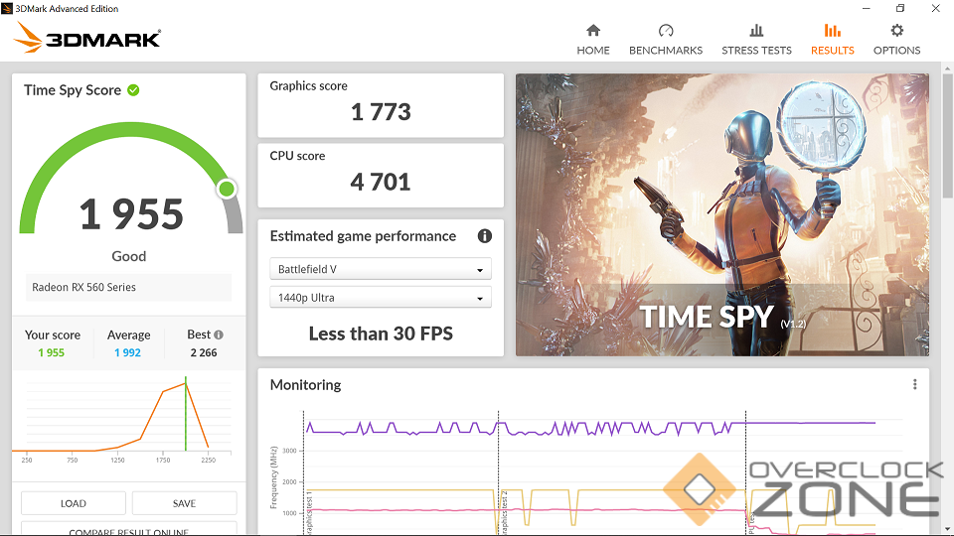
Task: Restore down the 3DMark window
Action: pos(900,9)
